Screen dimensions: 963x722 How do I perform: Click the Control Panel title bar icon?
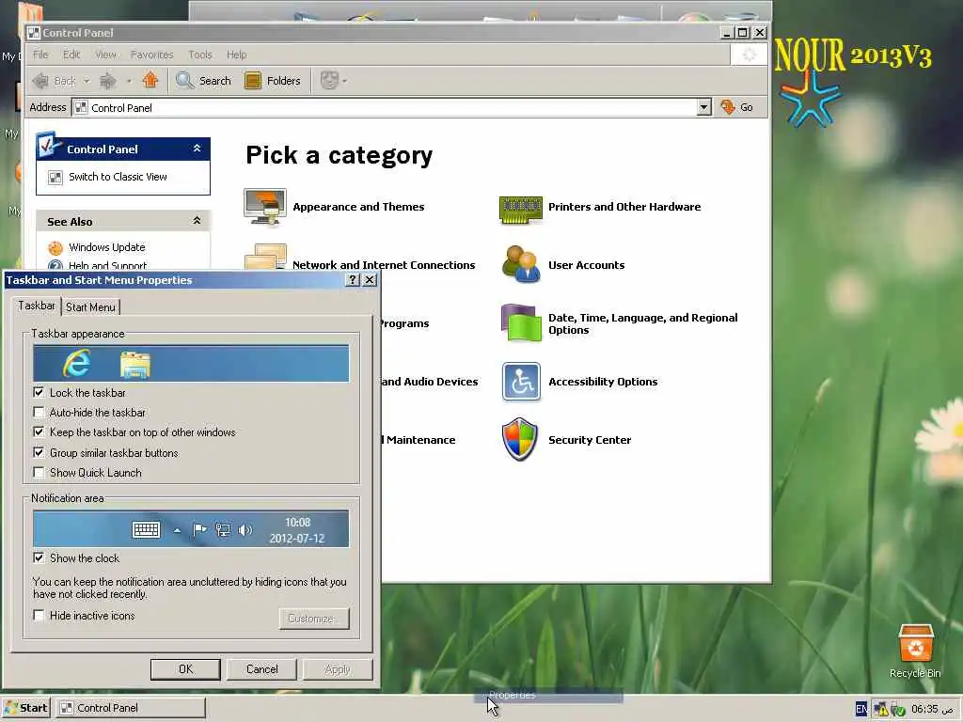[33, 33]
